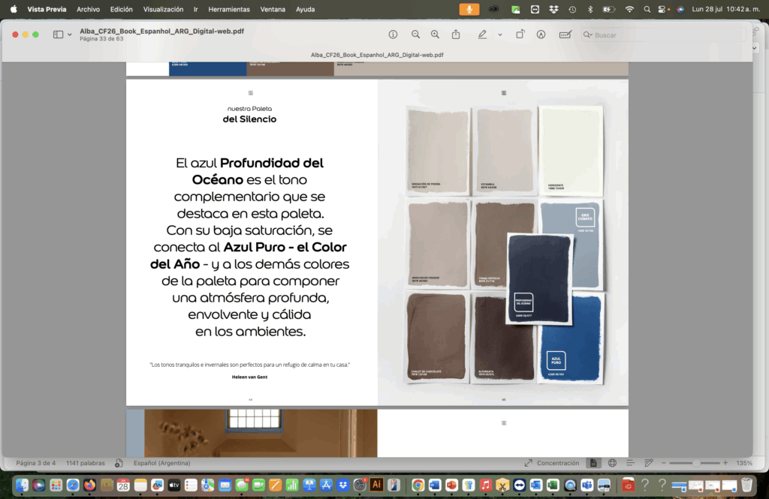The image size is (769, 499).
Task: Click the Español (Argentina) language button
Action: point(161,463)
